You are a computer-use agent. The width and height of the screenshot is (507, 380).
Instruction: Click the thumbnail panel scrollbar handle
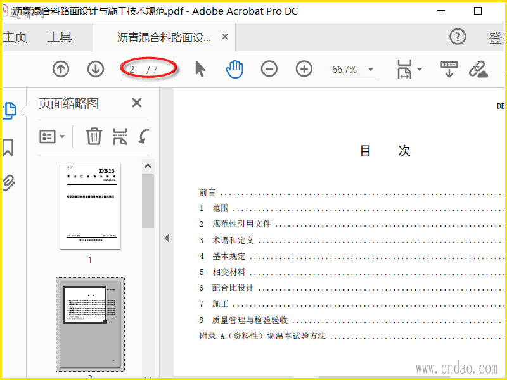(148, 201)
